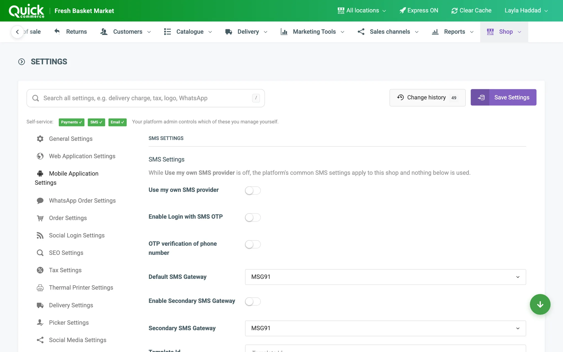Click the Reports bar chart icon
Image resolution: width=563 pixels, height=352 pixels.
(435, 32)
